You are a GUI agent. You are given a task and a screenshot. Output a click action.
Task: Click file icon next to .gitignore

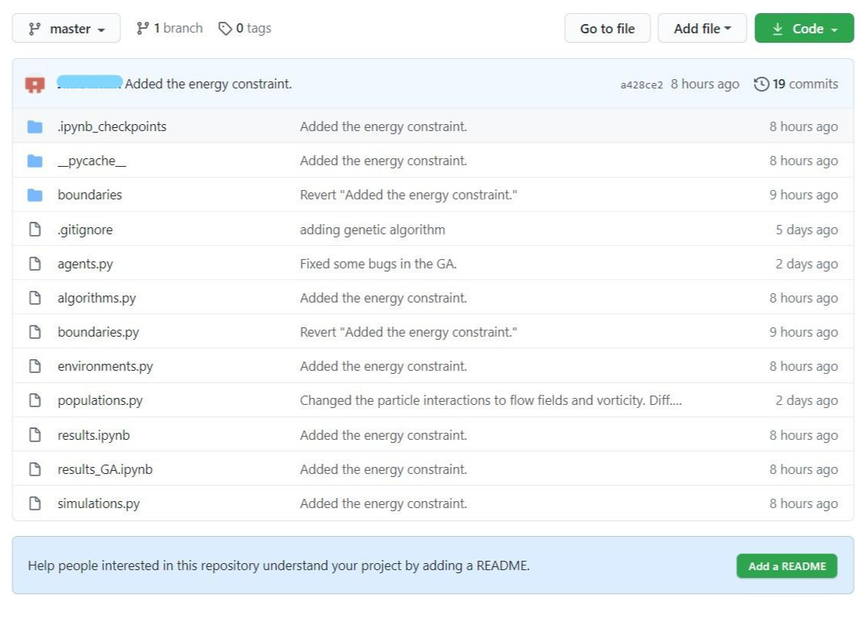(35, 230)
